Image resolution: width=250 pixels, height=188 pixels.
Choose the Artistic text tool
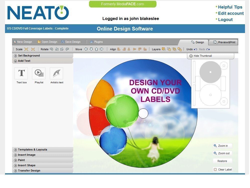pyautogui.click(x=56, y=73)
